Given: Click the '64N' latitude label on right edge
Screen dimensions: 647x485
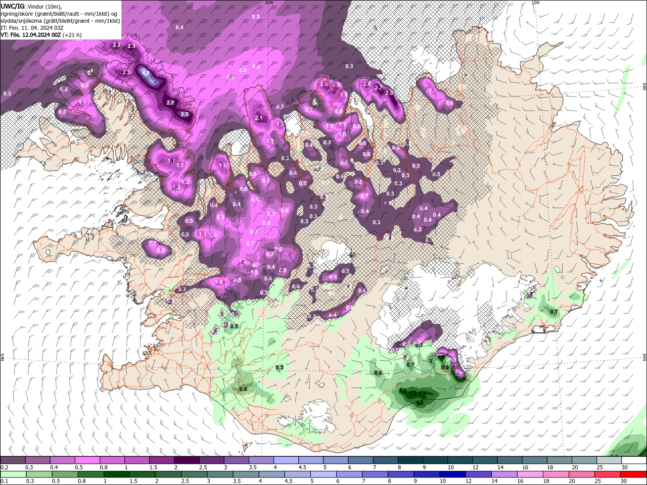Looking at the screenshot, I should point(644,357).
